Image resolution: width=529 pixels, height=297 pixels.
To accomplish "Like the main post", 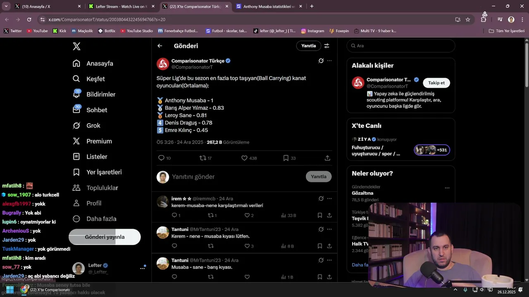I will click(x=244, y=158).
